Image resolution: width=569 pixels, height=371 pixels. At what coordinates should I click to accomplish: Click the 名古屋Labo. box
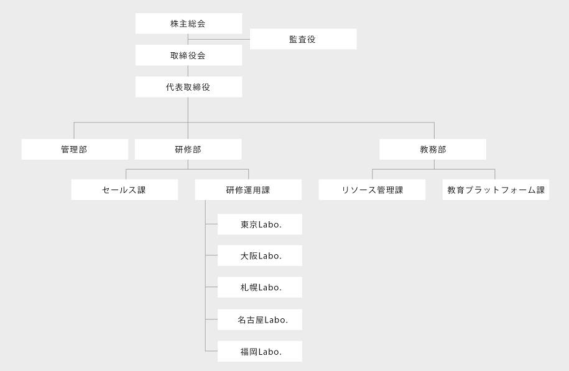(260, 319)
